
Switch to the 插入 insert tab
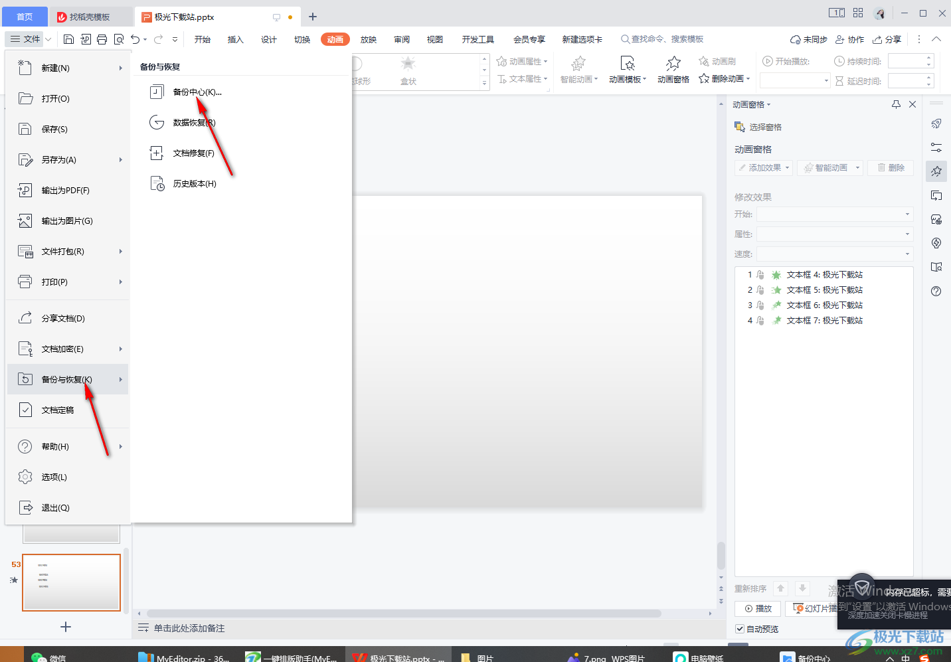click(x=236, y=39)
